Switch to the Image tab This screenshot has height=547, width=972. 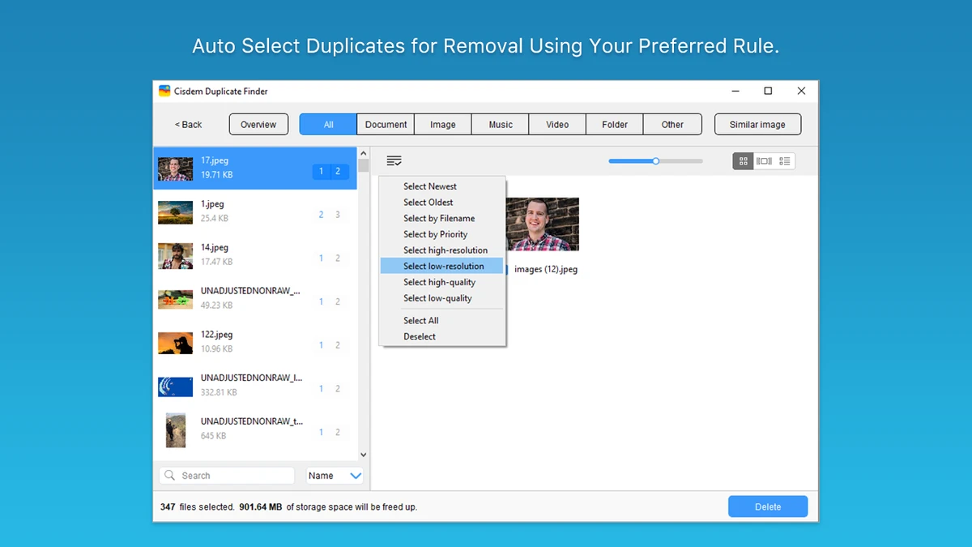pyautogui.click(x=443, y=124)
